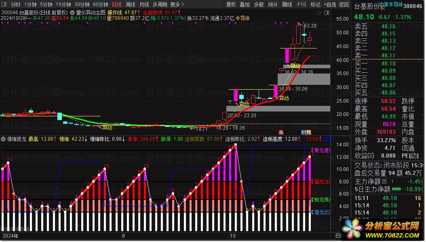Activate the 画线 drawing tool
426x242 pixels.
click(x=287, y=4)
